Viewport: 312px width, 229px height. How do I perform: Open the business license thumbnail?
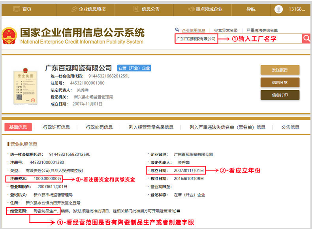click(x=25, y=87)
